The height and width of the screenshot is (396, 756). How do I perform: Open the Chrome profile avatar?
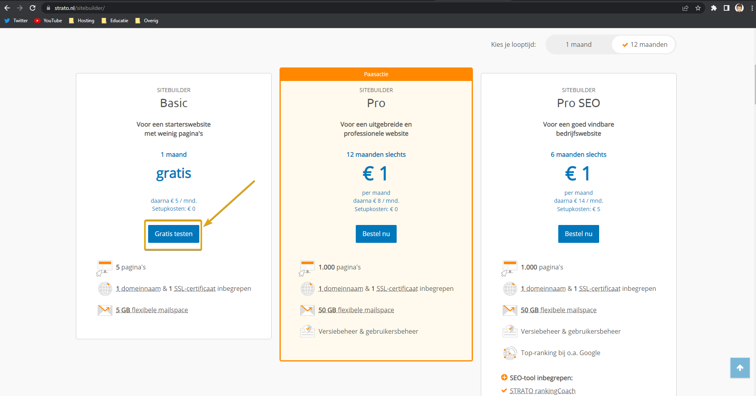[739, 8]
